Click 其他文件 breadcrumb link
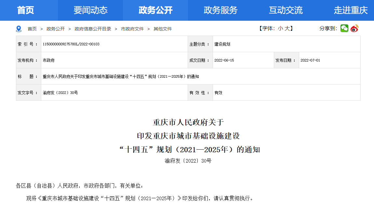Screen dimensions: 374x206 (163, 29)
